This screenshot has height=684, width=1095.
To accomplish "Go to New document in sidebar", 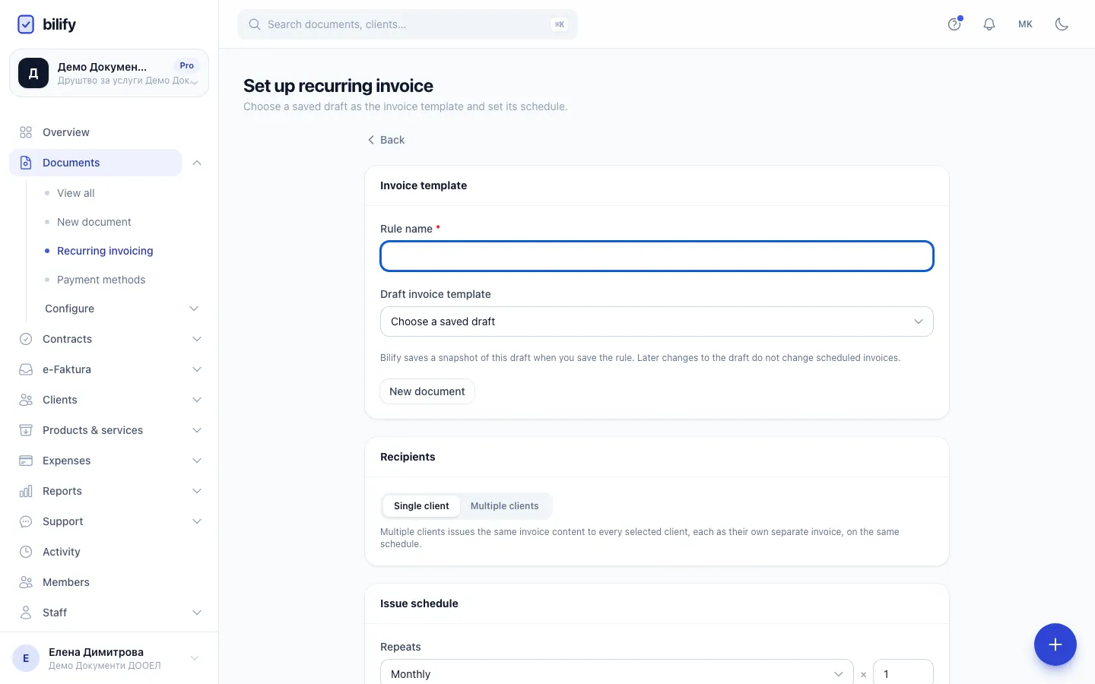I will [x=94, y=222].
